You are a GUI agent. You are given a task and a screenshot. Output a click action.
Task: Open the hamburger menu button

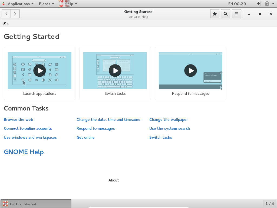coord(236,14)
